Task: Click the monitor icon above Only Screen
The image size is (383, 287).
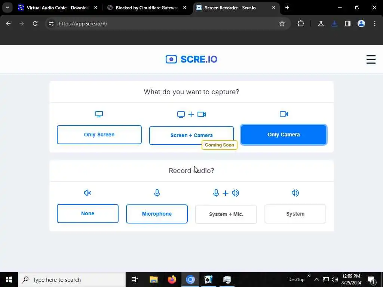Action: click(x=99, y=114)
